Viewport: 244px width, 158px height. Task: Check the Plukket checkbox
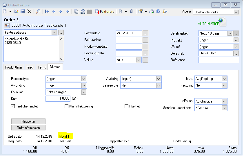click(126, 106)
